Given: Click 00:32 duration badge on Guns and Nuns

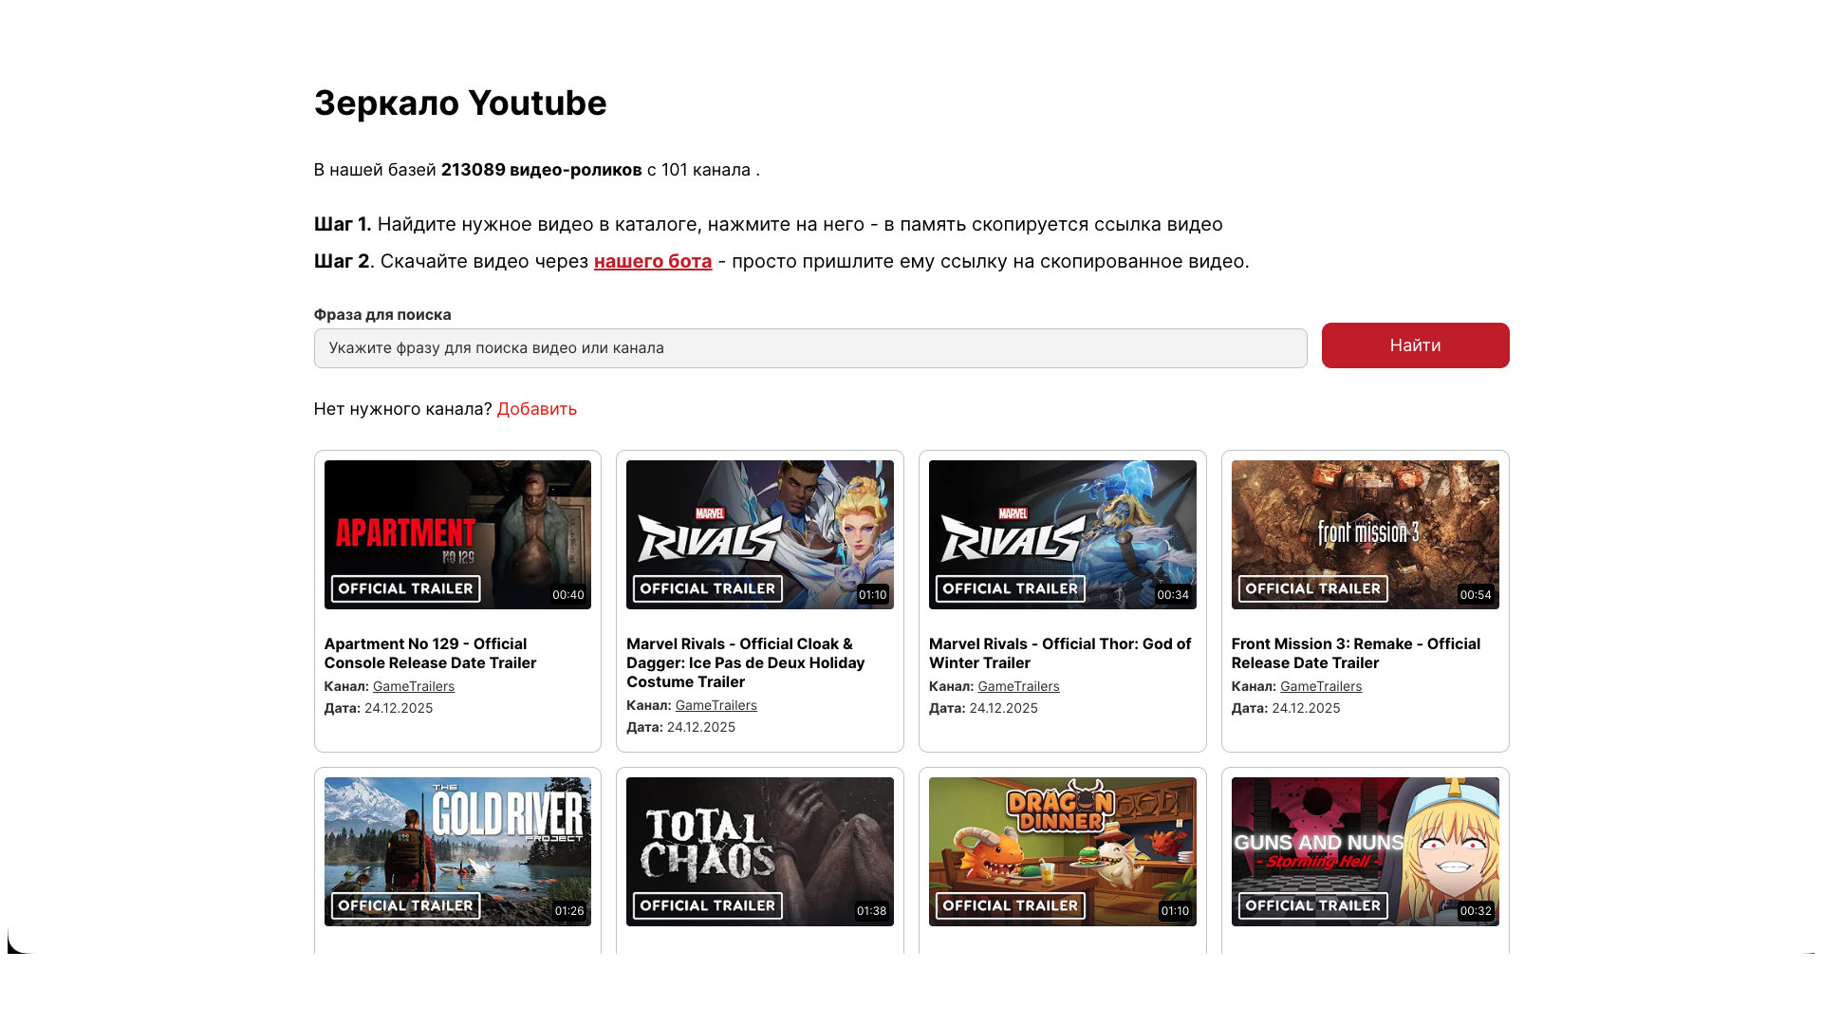Looking at the screenshot, I should point(1476,911).
